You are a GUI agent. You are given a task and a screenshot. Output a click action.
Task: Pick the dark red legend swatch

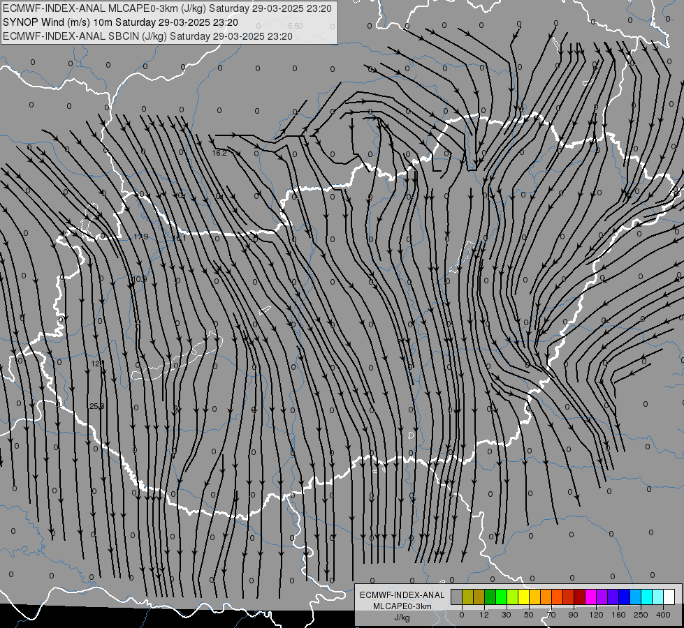coord(580,597)
